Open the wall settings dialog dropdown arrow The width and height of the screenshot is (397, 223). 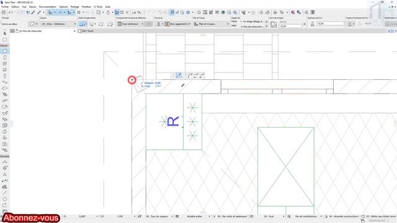click(x=37, y=24)
